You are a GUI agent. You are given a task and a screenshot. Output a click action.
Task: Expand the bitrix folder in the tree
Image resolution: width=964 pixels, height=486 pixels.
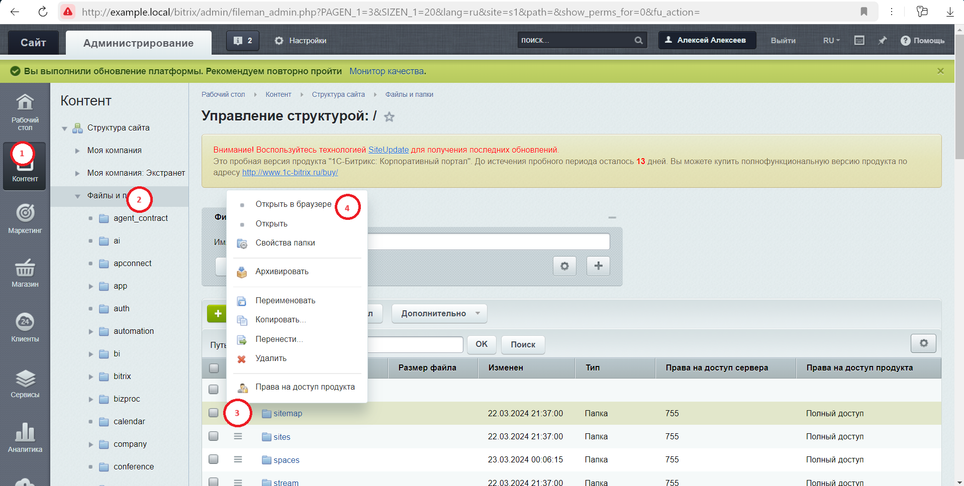click(x=91, y=377)
